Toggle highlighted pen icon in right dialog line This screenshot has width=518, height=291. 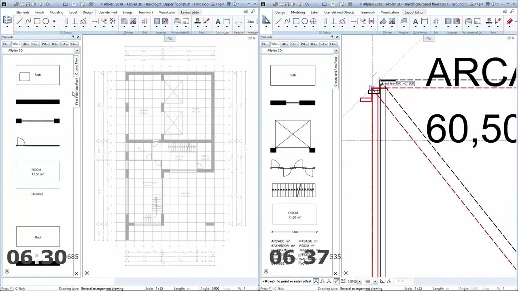click(337, 281)
